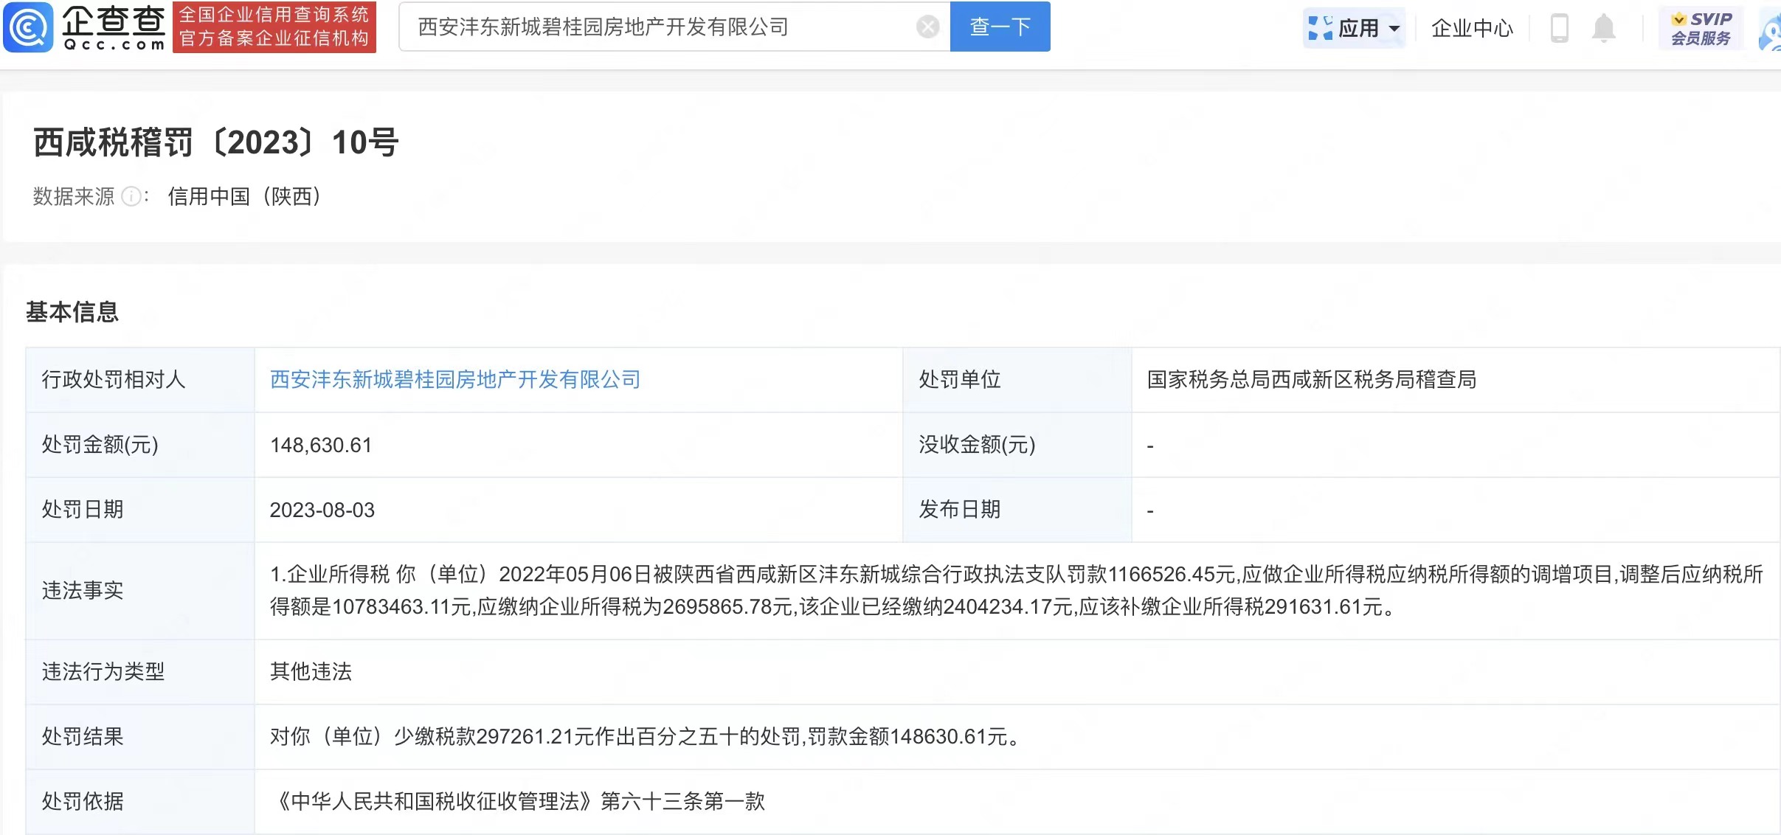Image resolution: width=1781 pixels, height=835 pixels.
Task: Clear the search box with X icon
Action: tap(927, 27)
